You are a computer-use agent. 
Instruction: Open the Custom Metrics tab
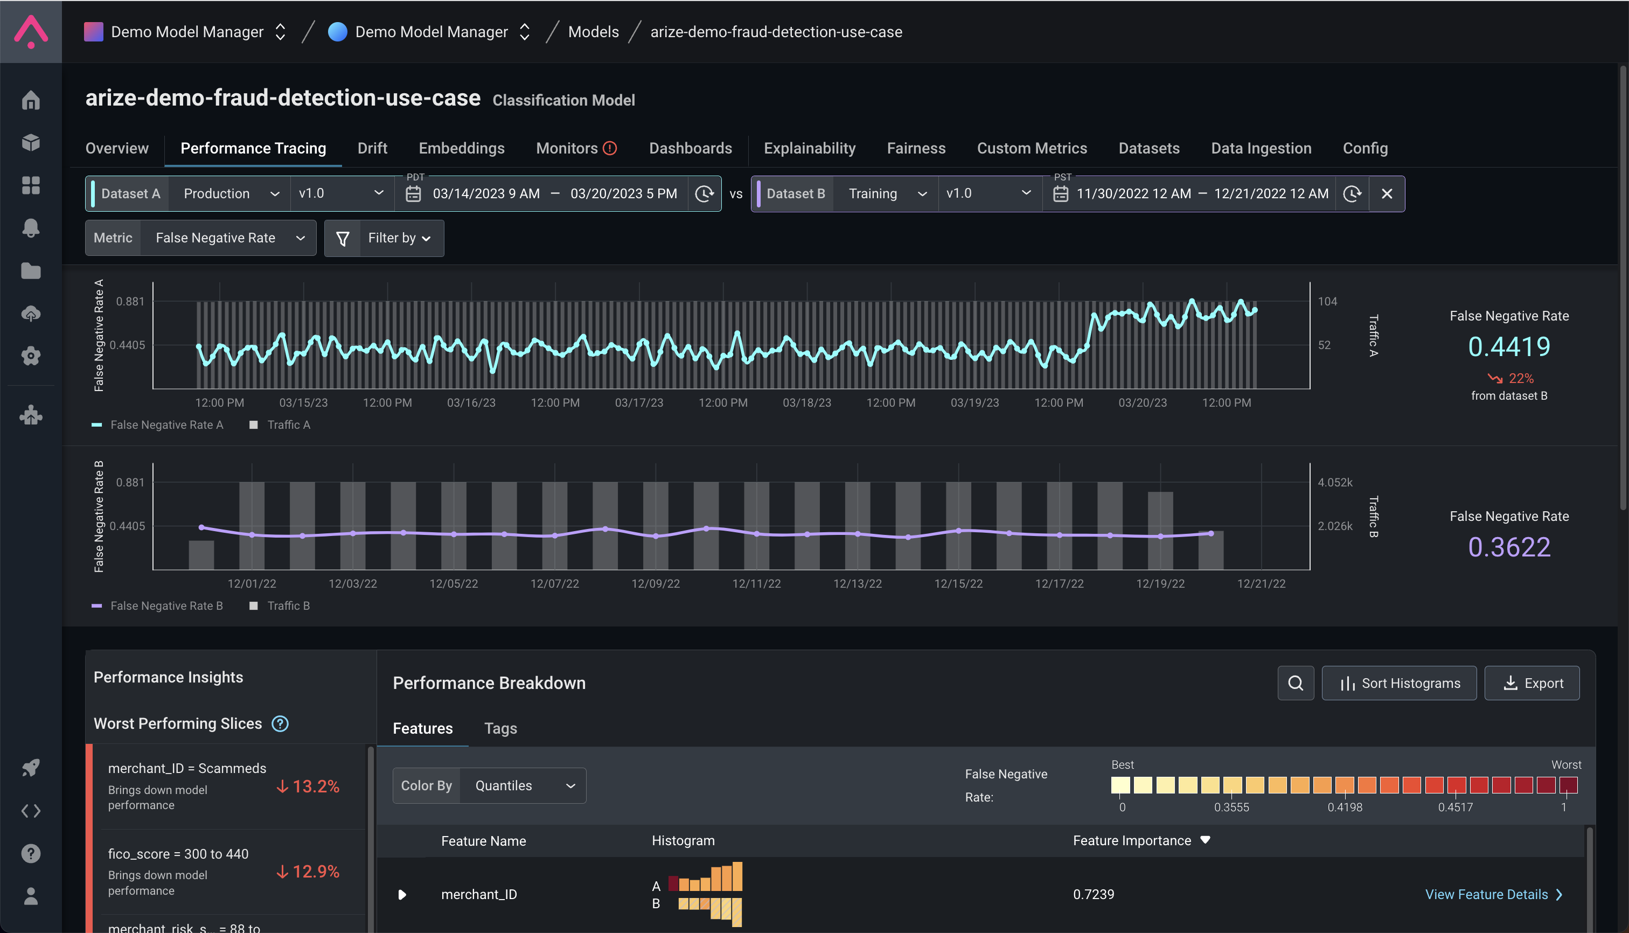point(1032,148)
